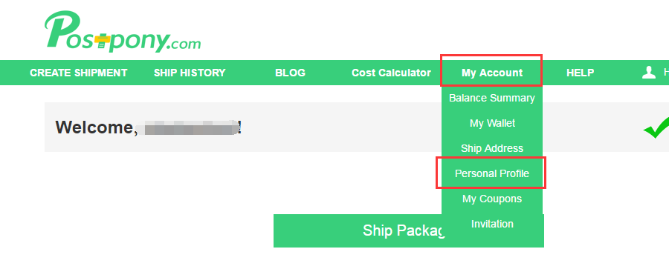Open the CREATE SHIPMENT menu item
669x269 pixels.
[x=79, y=73]
